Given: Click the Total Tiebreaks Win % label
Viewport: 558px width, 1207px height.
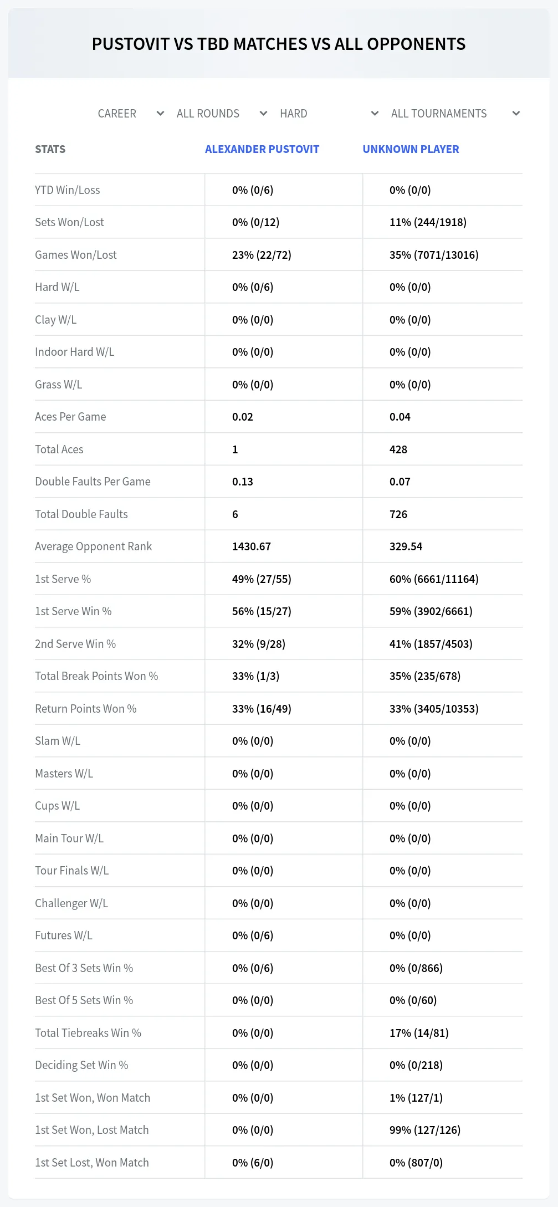Looking at the screenshot, I should pos(88,1033).
